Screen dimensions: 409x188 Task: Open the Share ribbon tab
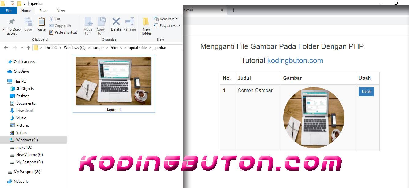(44, 10)
